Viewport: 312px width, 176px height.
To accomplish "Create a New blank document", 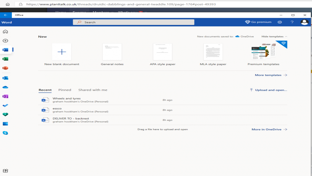I will 62,55.
